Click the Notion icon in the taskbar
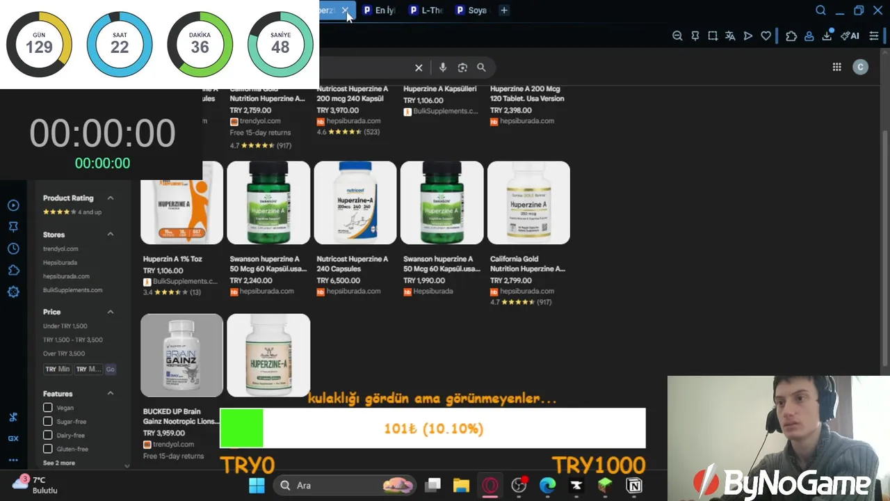The width and height of the screenshot is (890, 501). 634,485
